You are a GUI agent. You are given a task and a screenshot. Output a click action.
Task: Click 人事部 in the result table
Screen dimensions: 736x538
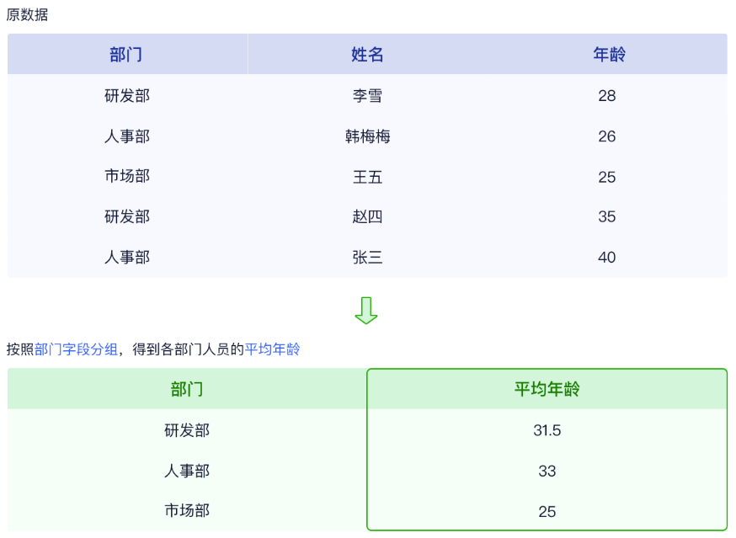[187, 471]
